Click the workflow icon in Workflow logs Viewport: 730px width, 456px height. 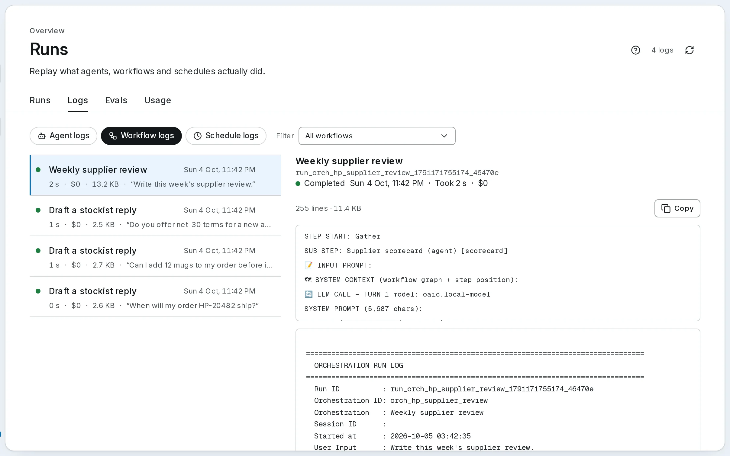pyautogui.click(x=113, y=136)
